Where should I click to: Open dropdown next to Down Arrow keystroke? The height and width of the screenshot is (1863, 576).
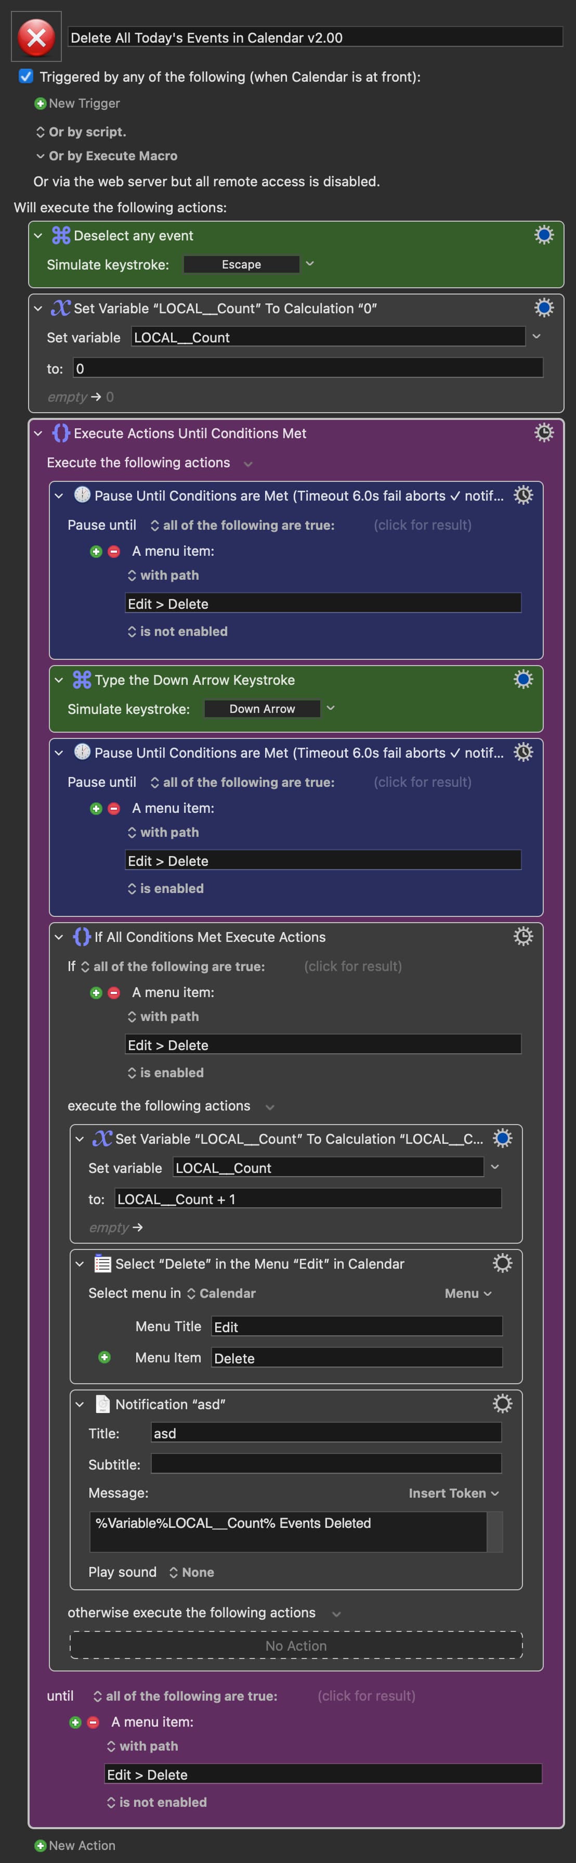point(331,708)
